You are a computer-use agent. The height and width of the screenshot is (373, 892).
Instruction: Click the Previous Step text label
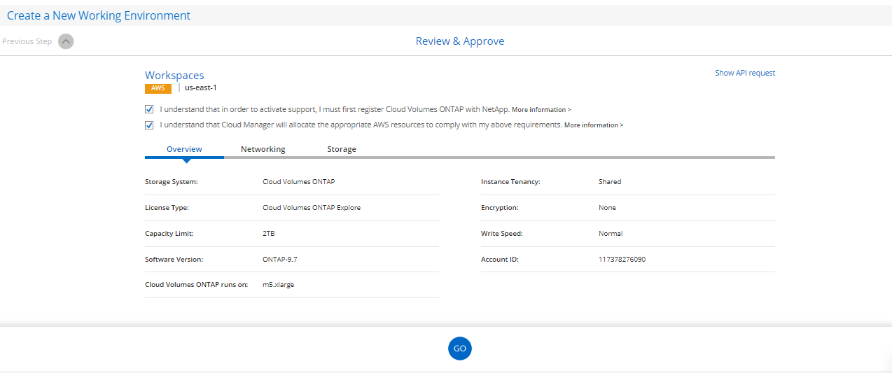click(27, 41)
